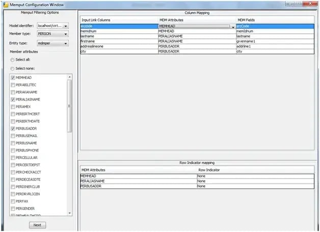Click the Memput window title bar icon

click(6, 5)
